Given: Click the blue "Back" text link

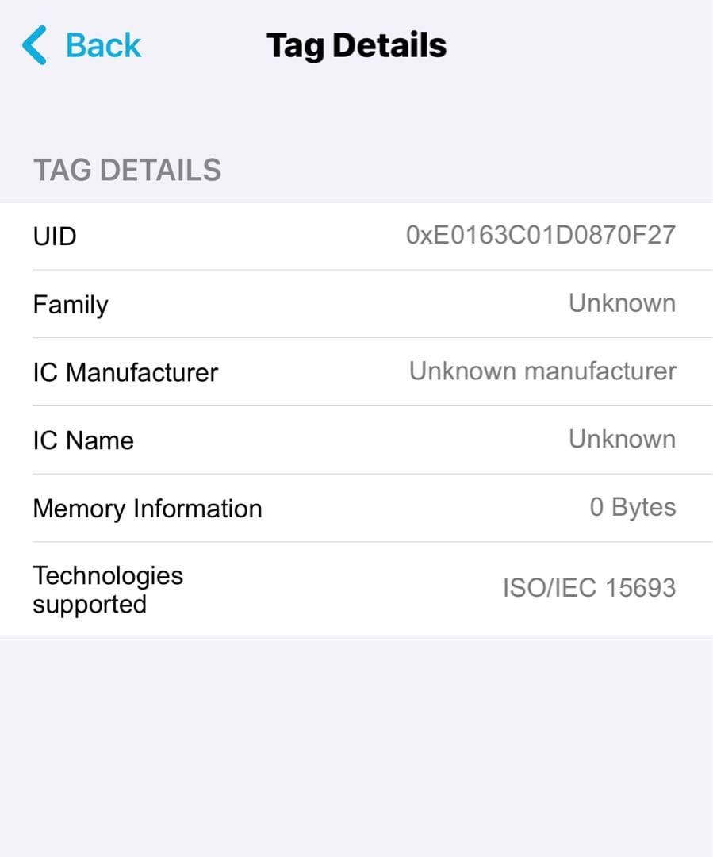Looking at the screenshot, I should [x=103, y=45].
